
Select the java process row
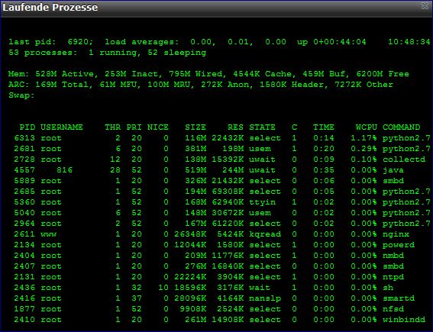pos(220,170)
